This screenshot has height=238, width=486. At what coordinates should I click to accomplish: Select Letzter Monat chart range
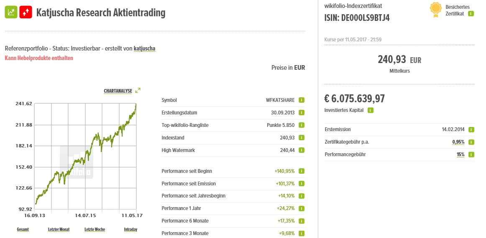(59, 229)
